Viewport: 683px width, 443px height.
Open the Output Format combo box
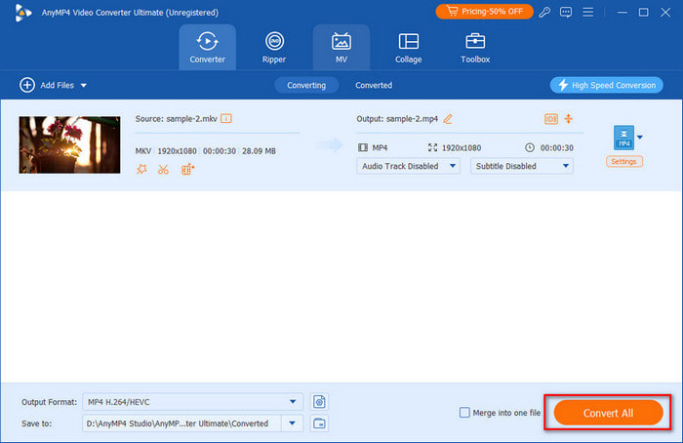coord(192,402)
